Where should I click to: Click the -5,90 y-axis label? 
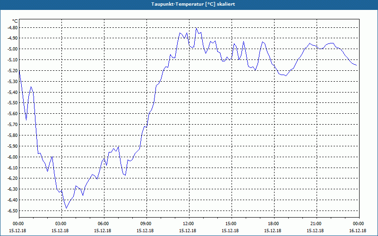pyautogui.click(x=13, y=146)
